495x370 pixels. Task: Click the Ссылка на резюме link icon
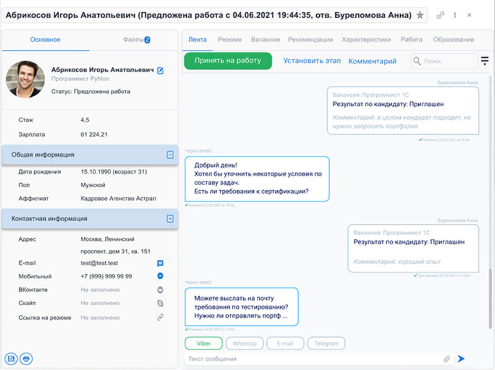pos(161,317)
